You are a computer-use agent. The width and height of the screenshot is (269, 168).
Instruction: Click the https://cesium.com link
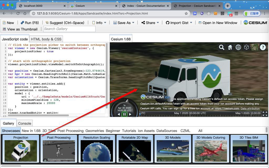pos(227,109)
